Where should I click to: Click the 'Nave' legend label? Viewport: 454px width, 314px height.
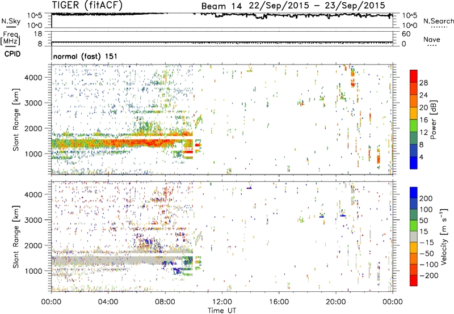click(432, 39)
